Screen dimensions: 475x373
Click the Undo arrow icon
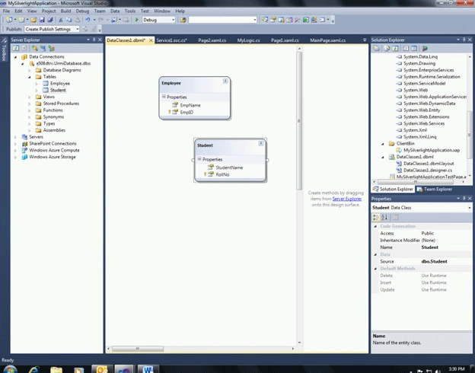point(88,20)
